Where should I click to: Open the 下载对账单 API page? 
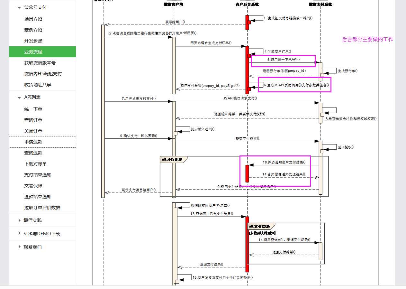point(35,164)
